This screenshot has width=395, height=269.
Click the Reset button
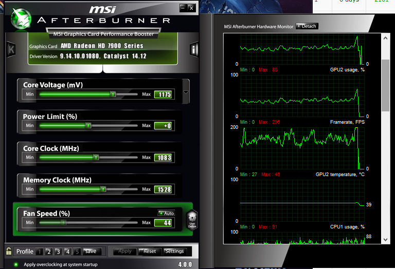150,252
